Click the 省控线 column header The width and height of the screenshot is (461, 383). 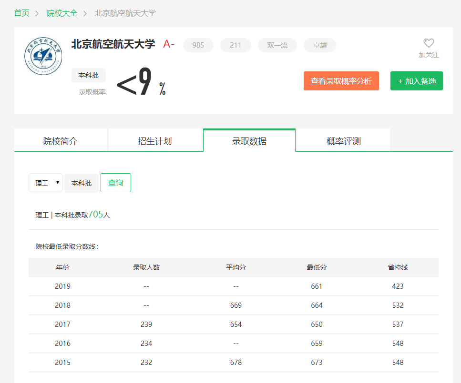[398, 267]
